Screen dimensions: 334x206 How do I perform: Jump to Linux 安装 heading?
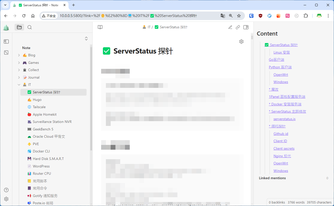[x=282, y=52]
